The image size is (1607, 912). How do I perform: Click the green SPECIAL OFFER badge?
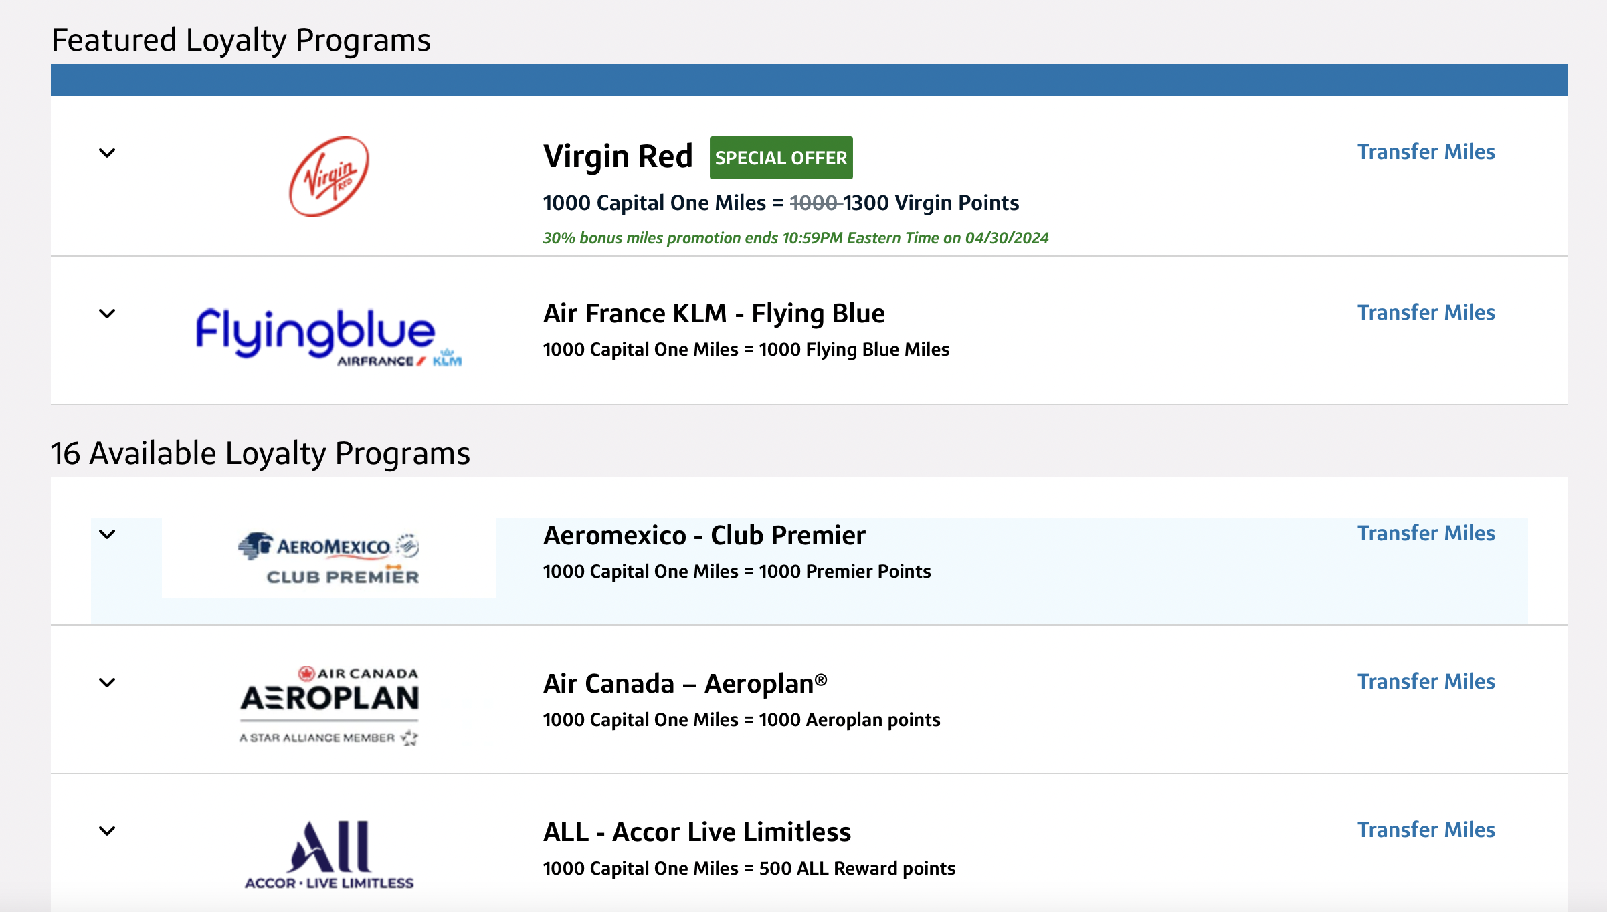[781, 158]
